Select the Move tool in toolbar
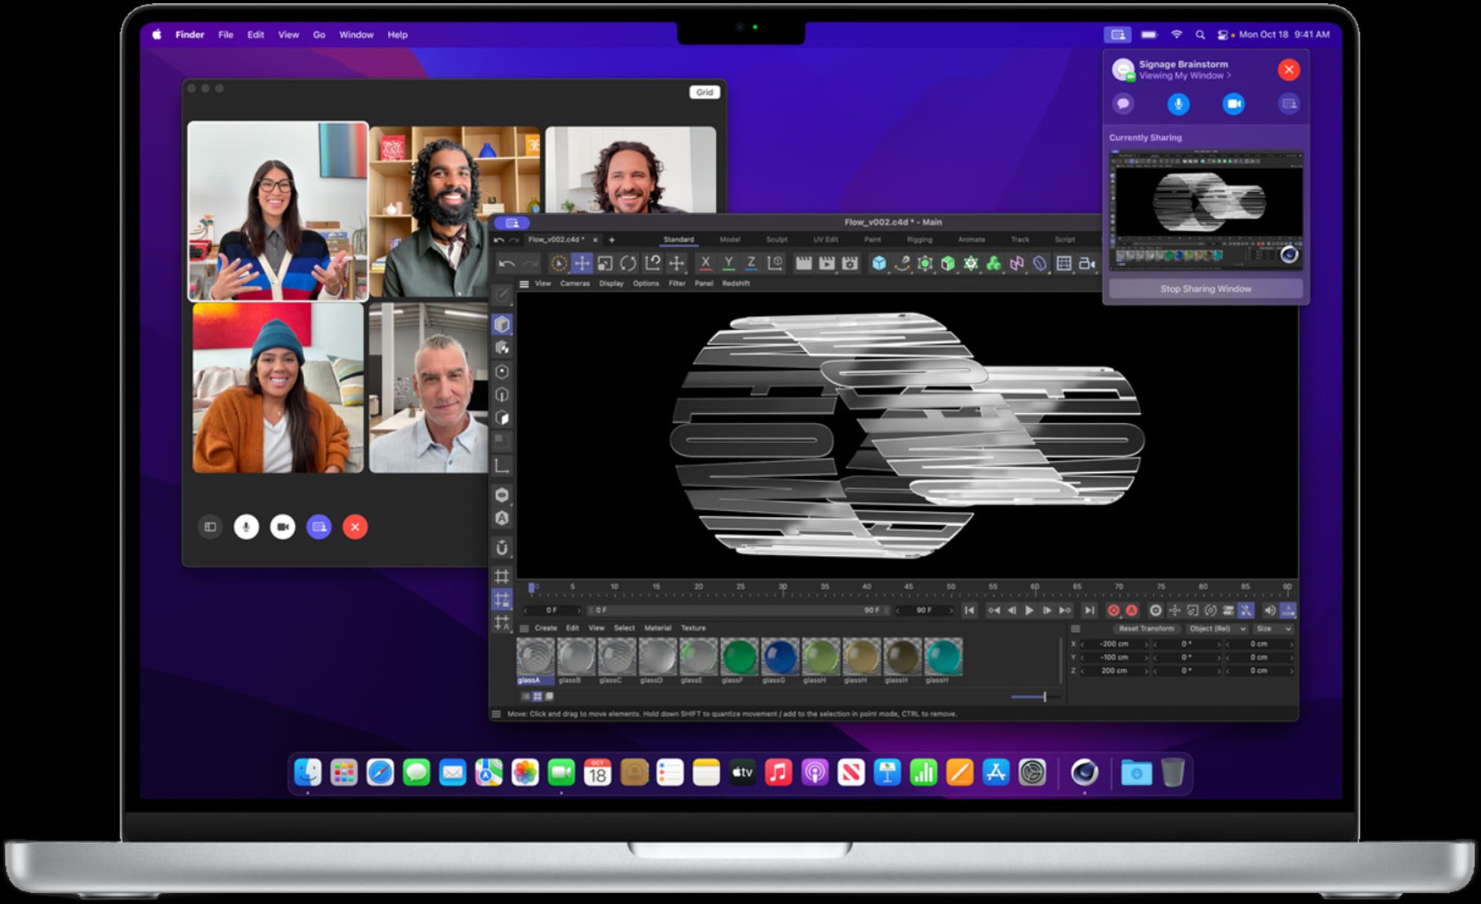 tap(581, 263)
